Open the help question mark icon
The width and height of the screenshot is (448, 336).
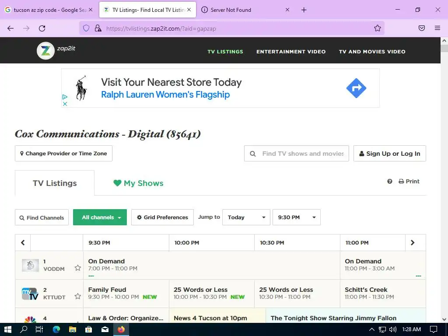point(390,182)
